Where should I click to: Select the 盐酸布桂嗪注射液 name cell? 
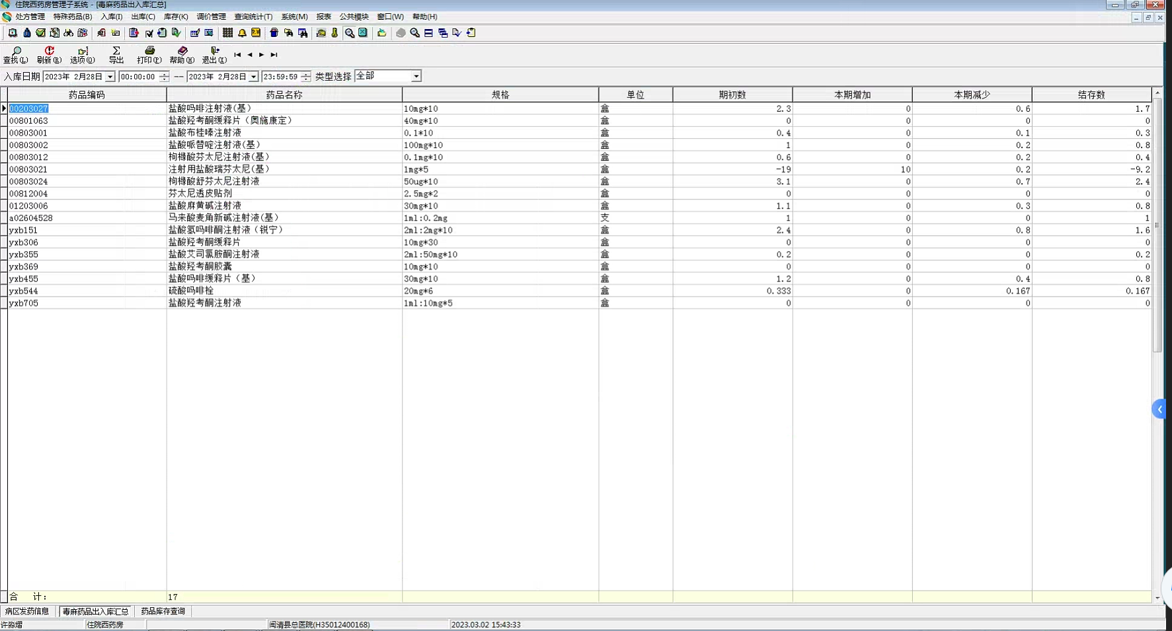pyautogui.click(x=284, y=133)
